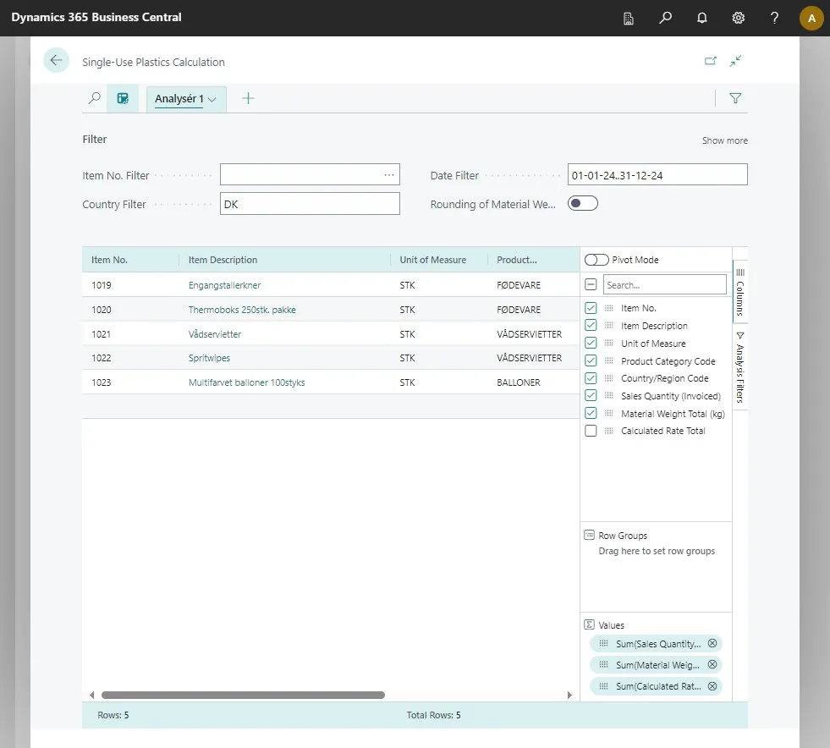Image resolution: width=830 pixels, height=748 pixels.
Task: Remove Sum(Calculated Rat...) value chip
Action: coord(712,686)
